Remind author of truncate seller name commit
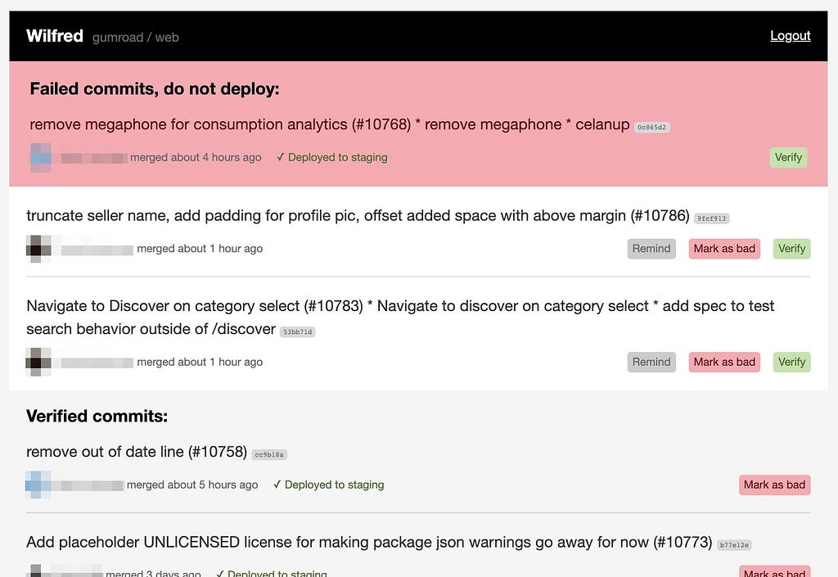Screen dimensions: 838x577 651,249
